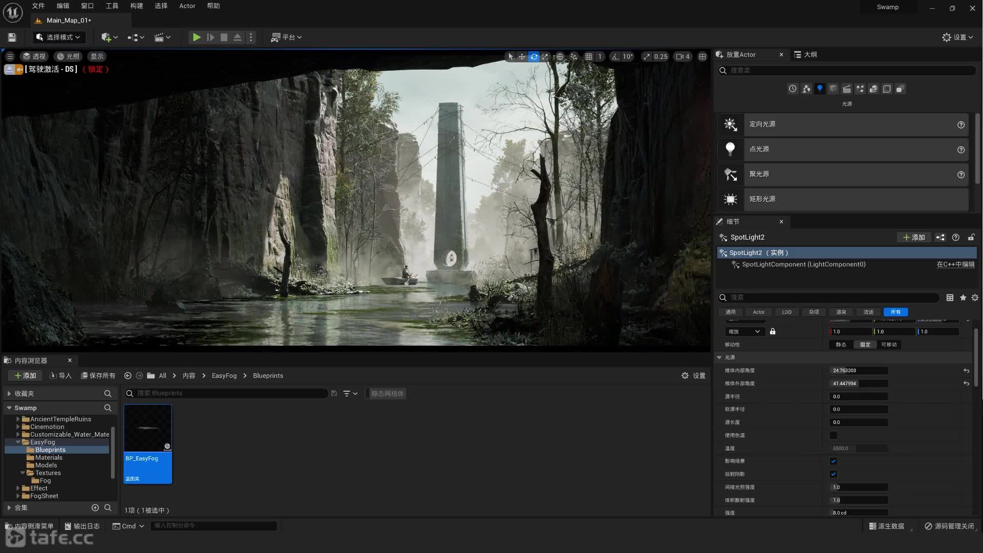This screenshot has width=983, height=553.
Task: Open the Lights category in Place Actor
Action: 820,89
